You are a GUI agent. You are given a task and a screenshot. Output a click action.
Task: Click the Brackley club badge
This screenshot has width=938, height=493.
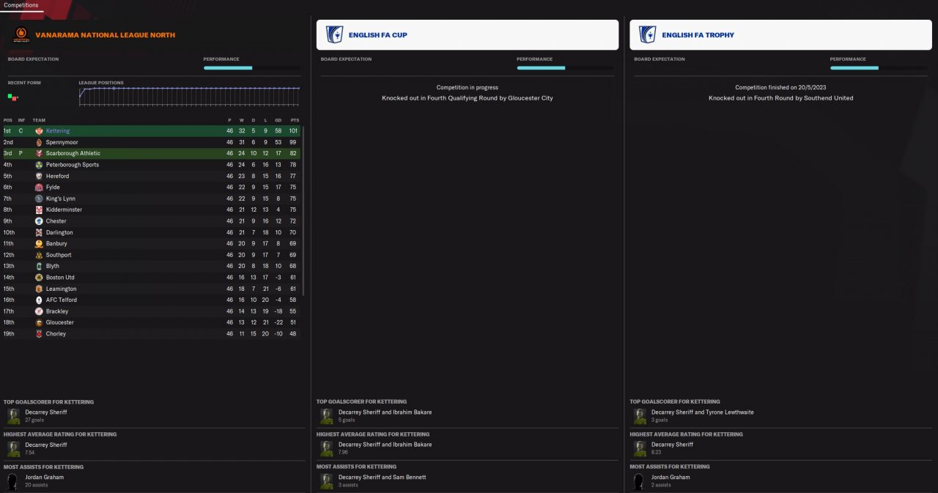click(39, 311)
